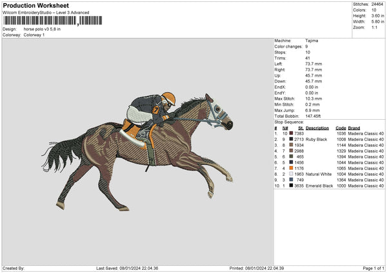Select the maroon swatch in stop 1
The width and height of the screenshot is (387, 273).
[x=292, y=133]
